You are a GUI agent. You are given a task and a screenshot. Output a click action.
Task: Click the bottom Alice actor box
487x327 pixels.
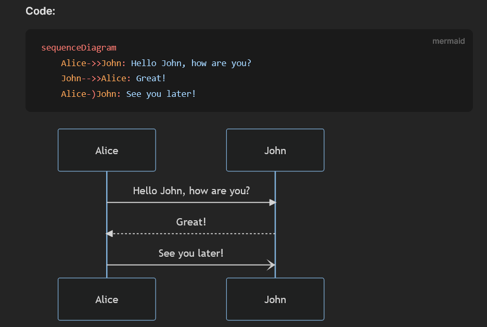coord(106,299)
